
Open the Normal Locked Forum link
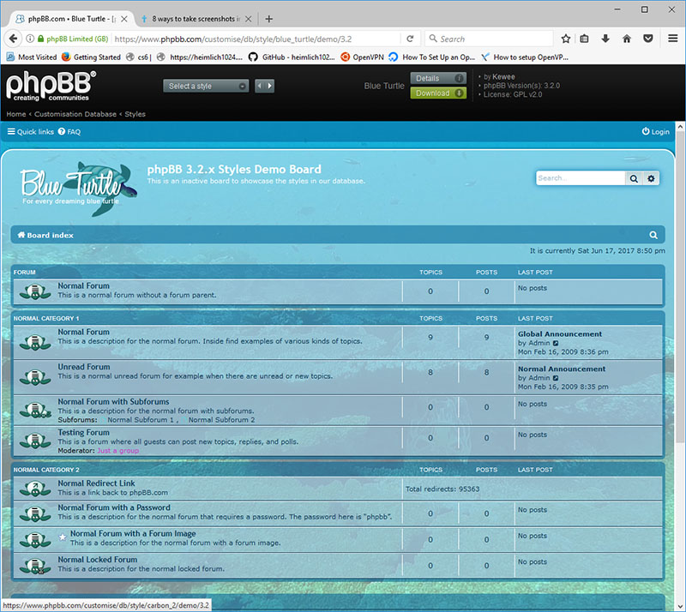(x=98, y=560)
